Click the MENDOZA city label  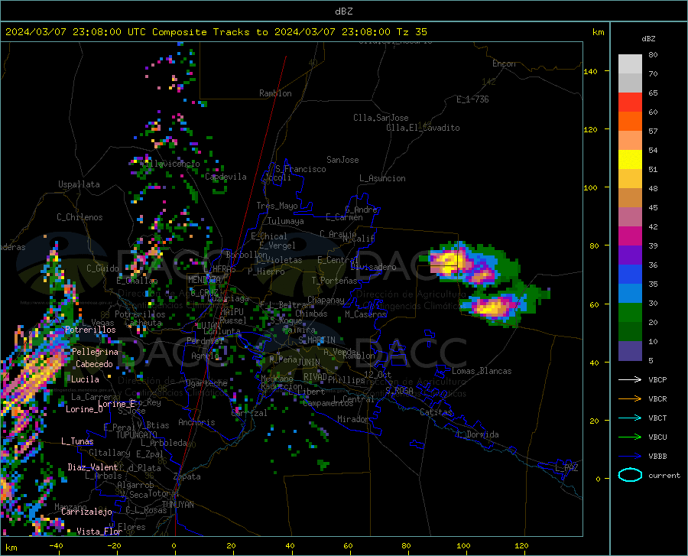click(204, 280)
